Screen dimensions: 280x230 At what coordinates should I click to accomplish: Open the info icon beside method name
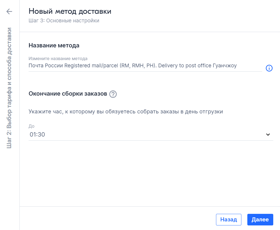pyautogui.click(x=269, y=68)
